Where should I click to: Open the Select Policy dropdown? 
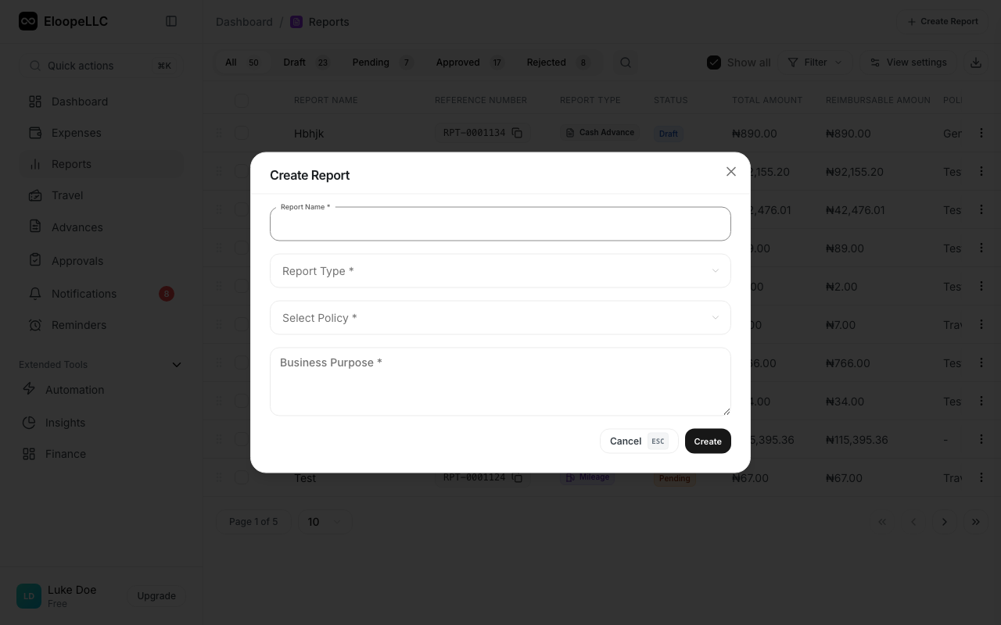(x=500, y=317)
